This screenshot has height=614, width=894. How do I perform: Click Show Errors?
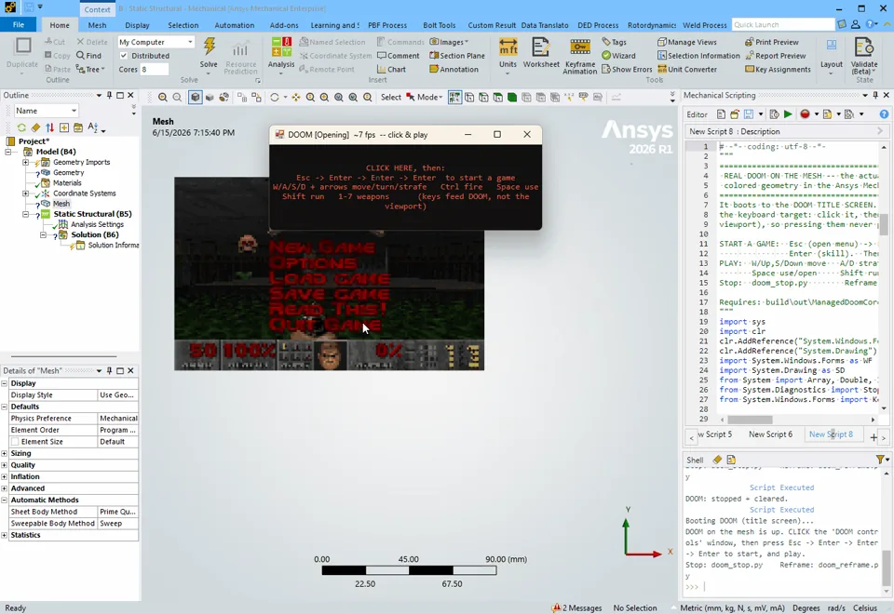(627, 70)
